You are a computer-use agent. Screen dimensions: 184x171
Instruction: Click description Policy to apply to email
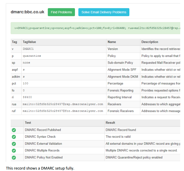tap(161, 56)
